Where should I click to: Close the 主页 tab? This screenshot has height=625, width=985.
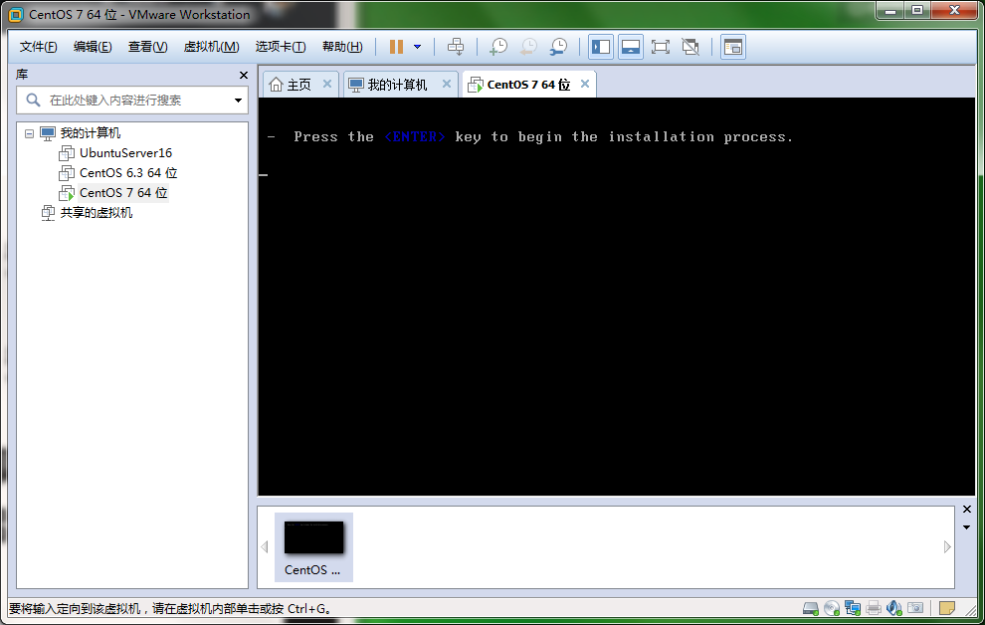tap(327, 85)
